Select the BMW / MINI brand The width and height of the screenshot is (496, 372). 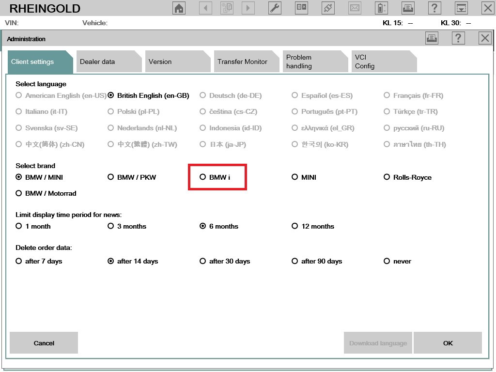tap(39, 177)
